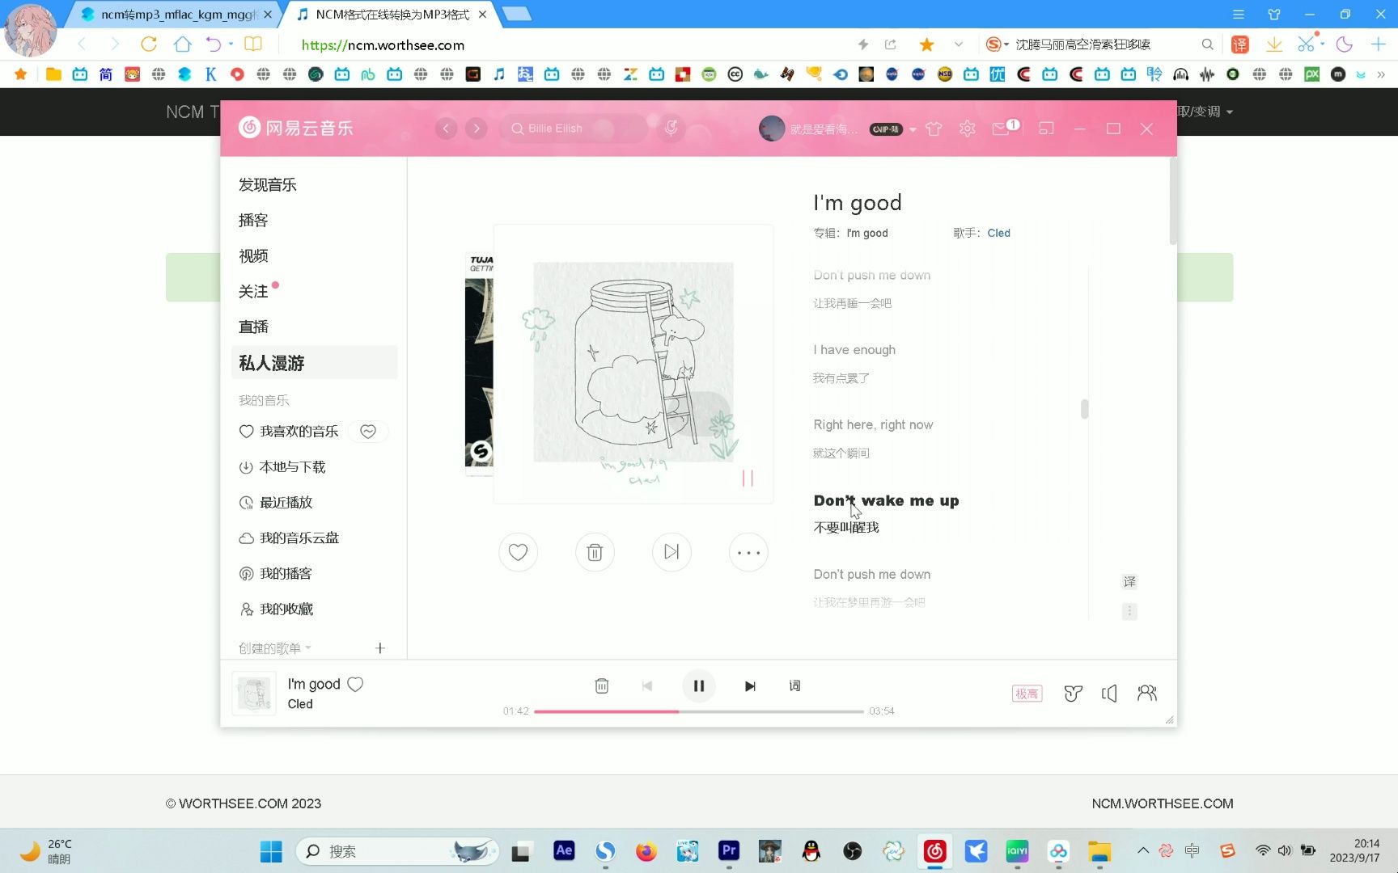Open 关注 section

253,291
